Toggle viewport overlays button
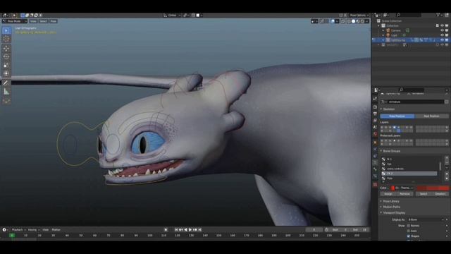This screenshot has height=254, width=451. (x=333, y=21)
